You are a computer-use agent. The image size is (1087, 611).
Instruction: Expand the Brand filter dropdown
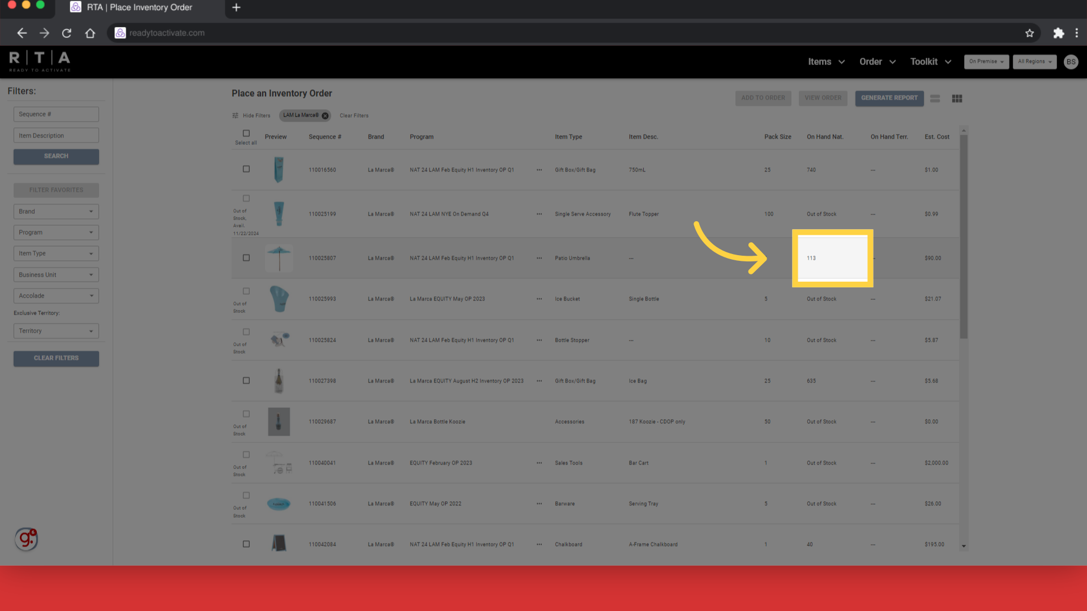[56, 212]
